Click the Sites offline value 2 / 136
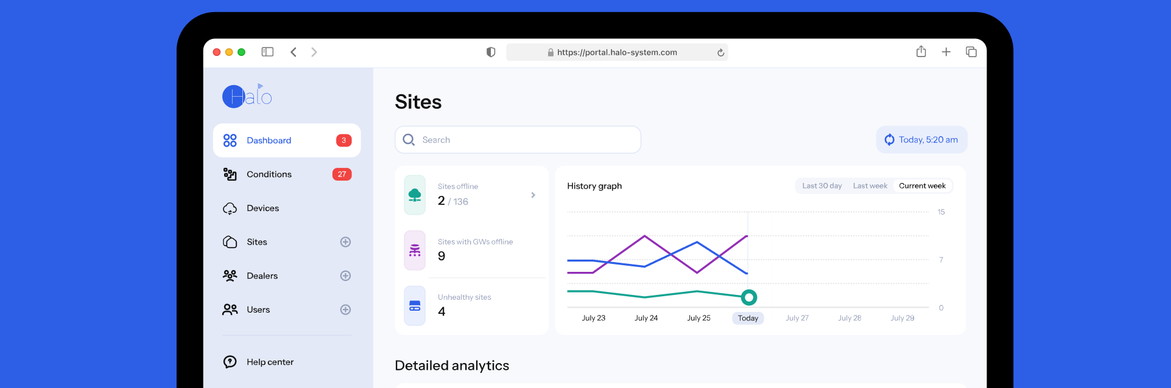The image size is (1171, 388). tap(453, 201)
